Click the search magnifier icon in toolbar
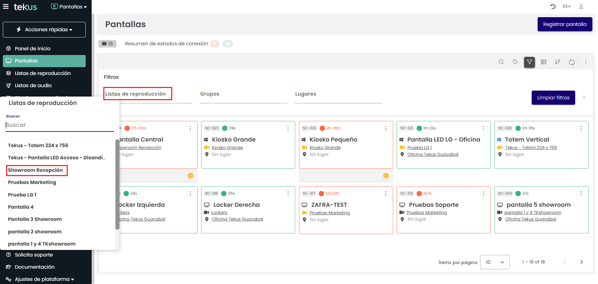 click(x=501, y=62)
